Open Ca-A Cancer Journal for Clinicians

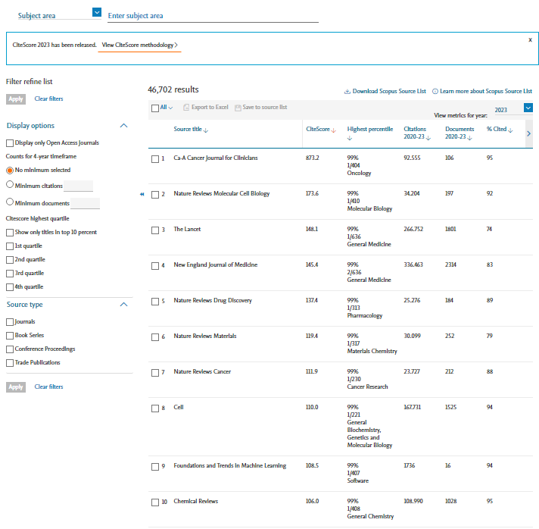point(216,158)
